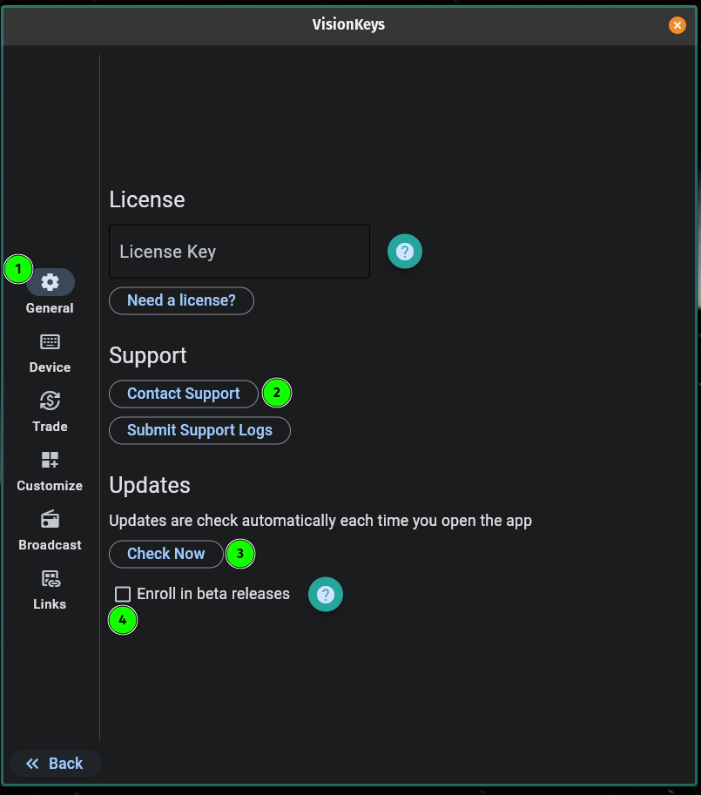Select the Customize tab label
This screenshot has width=701, height=795.
(50, 486)
